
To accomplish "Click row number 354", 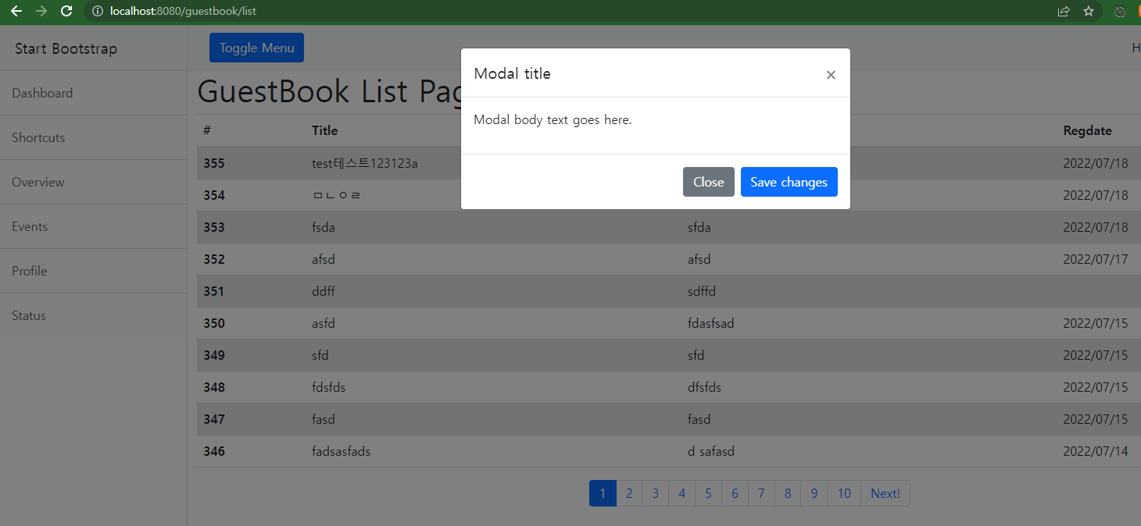I will coord(214,195).
